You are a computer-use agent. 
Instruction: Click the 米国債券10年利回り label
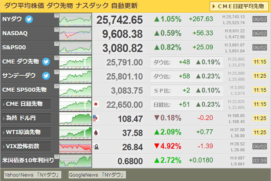click(28, 161)
